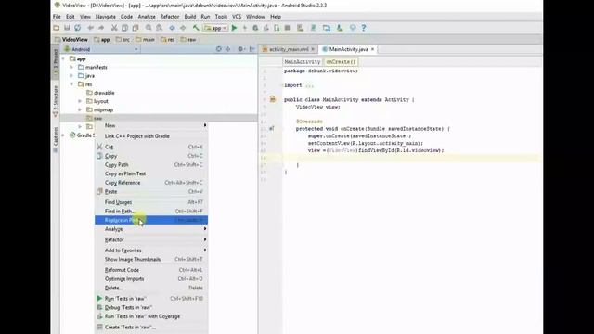Close the MainActivity.java tab

[373, 49]
